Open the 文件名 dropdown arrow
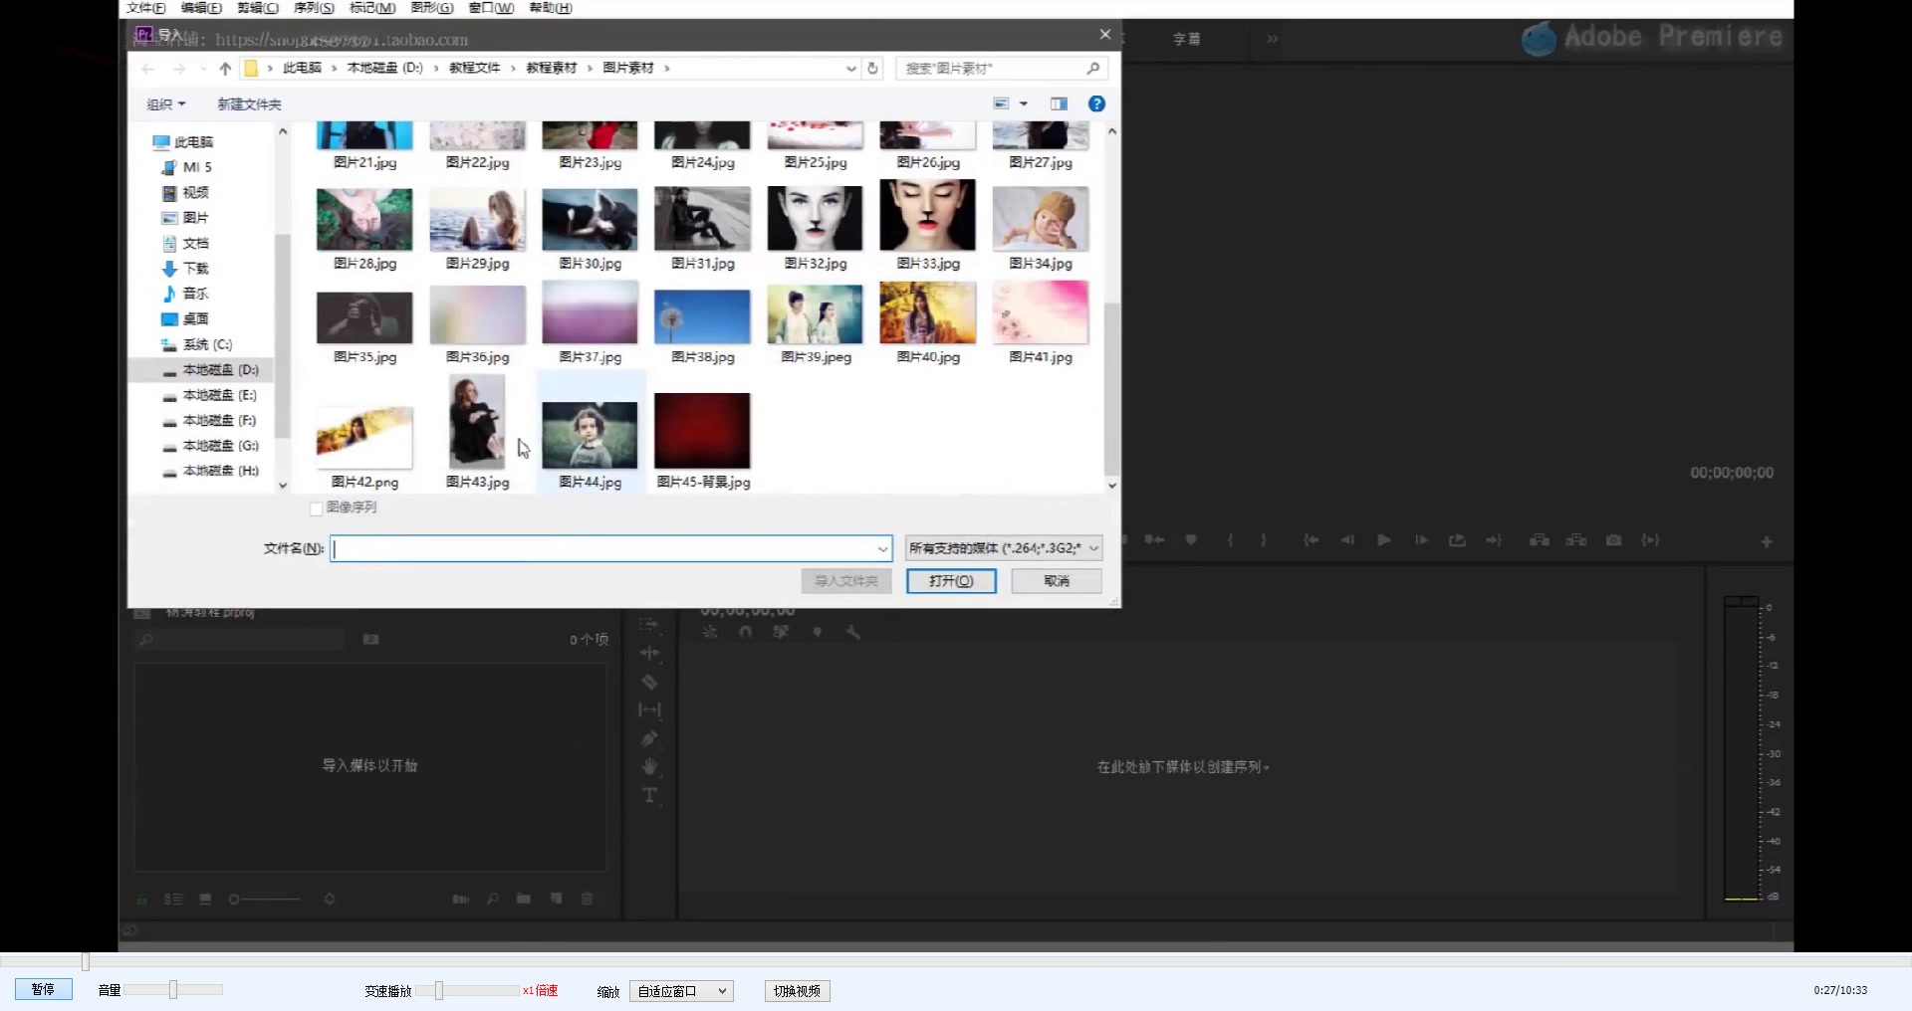 click(882, 548)
